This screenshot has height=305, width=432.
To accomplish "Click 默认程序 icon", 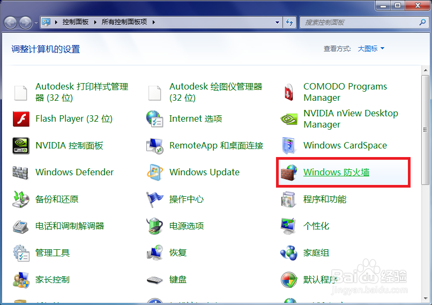I will 289,280.
